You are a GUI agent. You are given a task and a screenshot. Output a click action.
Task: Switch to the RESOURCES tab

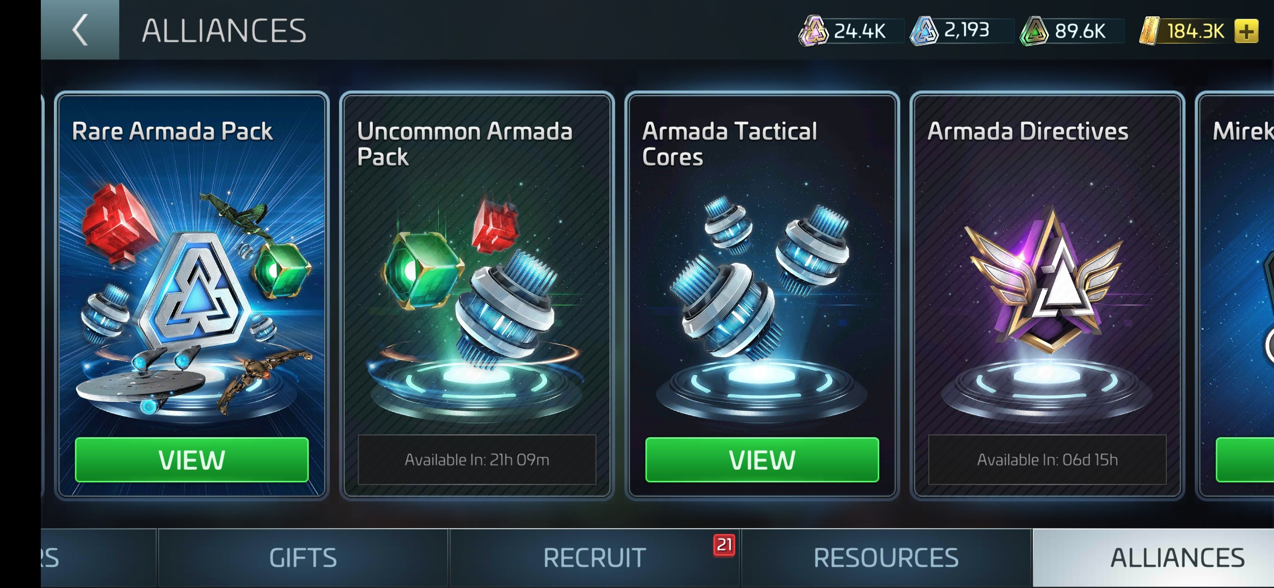(886, 558)
